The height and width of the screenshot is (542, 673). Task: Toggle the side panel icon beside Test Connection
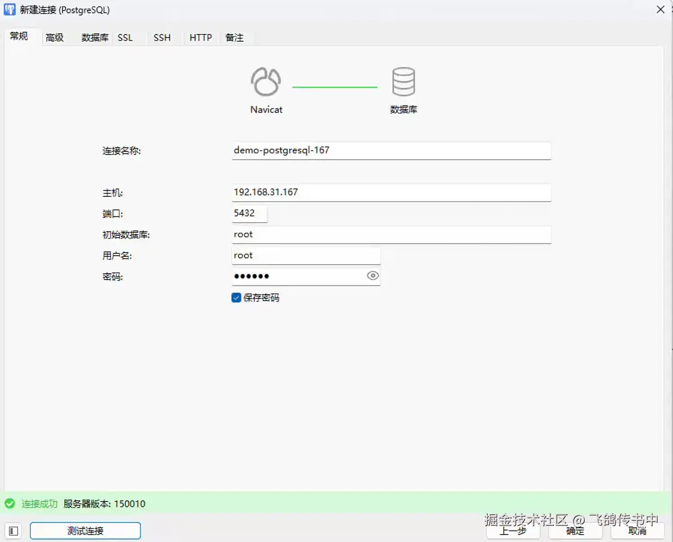[x=13, y=531]
